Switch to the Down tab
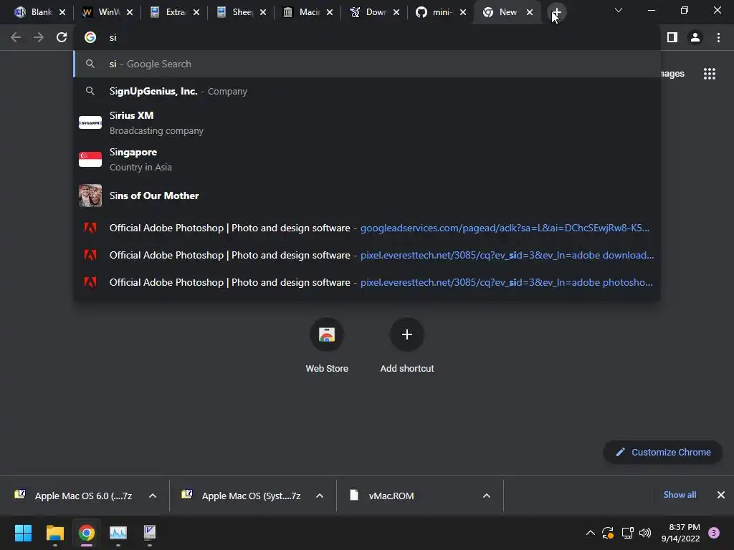This screenshot has width=734, height=550. [368, 12]
